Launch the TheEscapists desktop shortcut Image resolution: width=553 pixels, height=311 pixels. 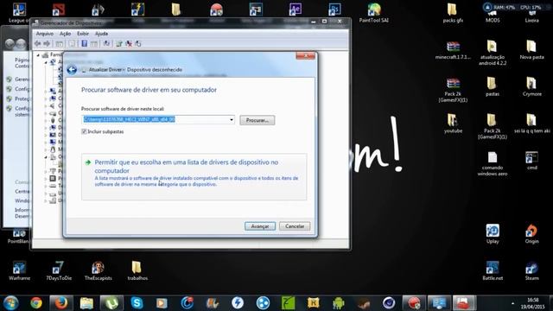[x=98, y=270]
